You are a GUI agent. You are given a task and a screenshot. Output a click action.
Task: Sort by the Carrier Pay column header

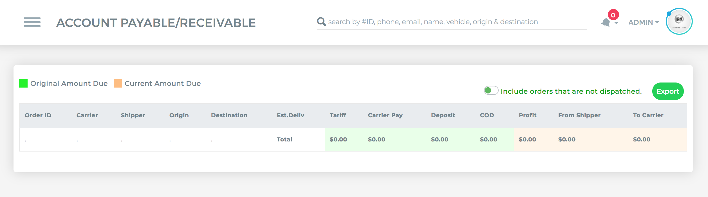(385, 115)
